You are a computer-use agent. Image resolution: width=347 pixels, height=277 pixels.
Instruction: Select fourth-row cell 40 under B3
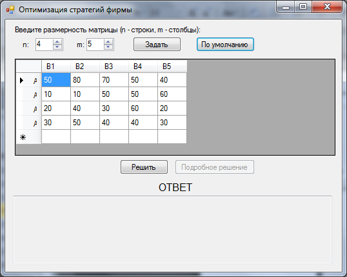pos(114,122)
